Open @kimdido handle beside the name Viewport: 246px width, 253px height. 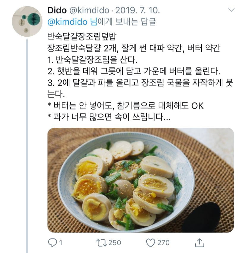89,10
